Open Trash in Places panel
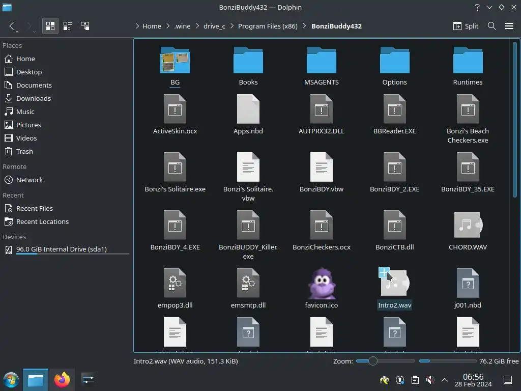521x391 pixels. point(66,152)
